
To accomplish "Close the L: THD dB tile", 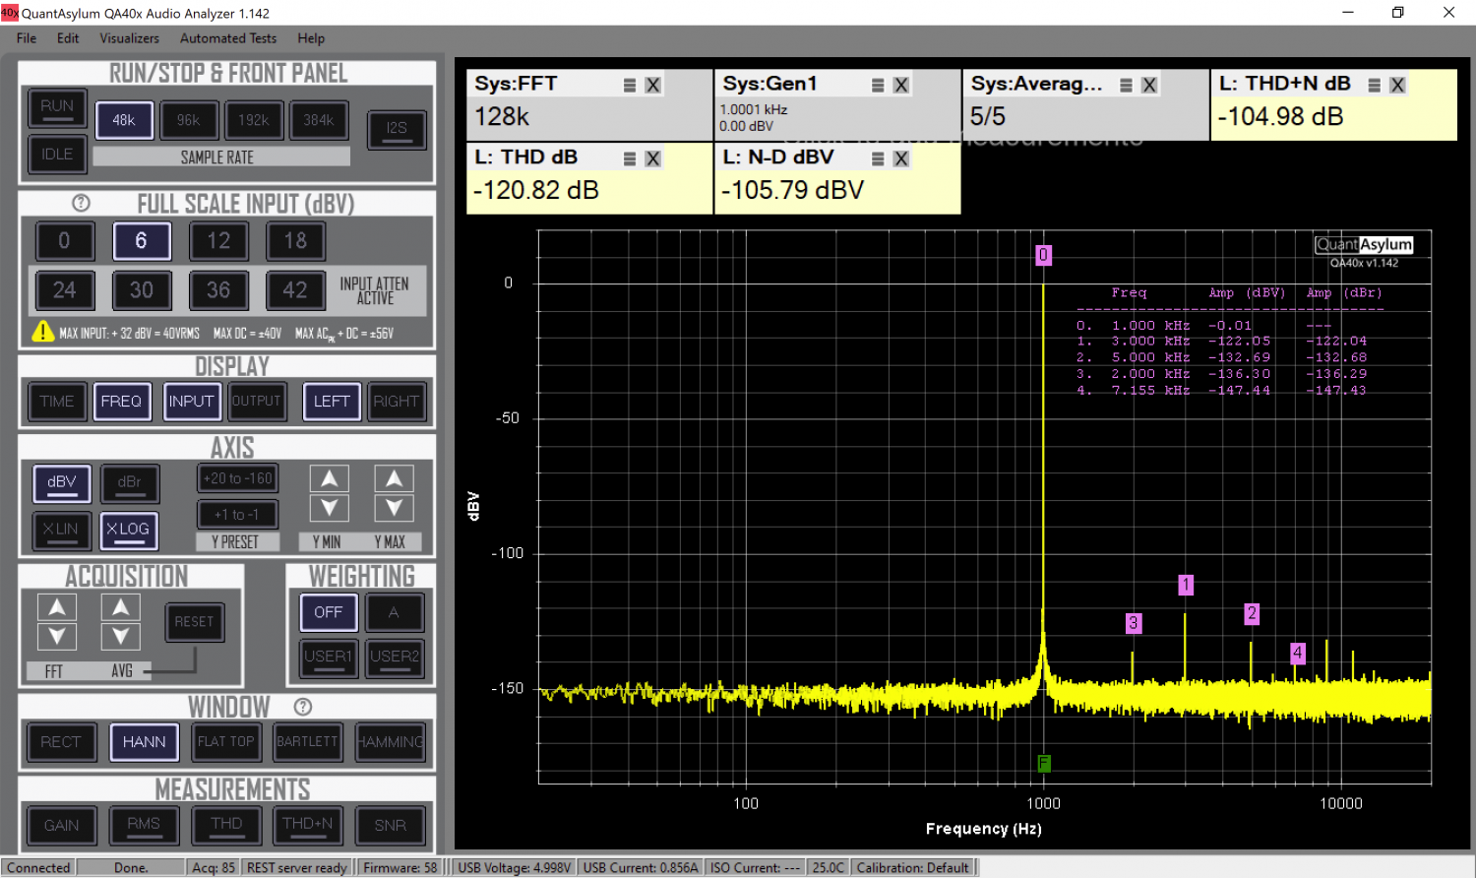I will tap(652, 158).
